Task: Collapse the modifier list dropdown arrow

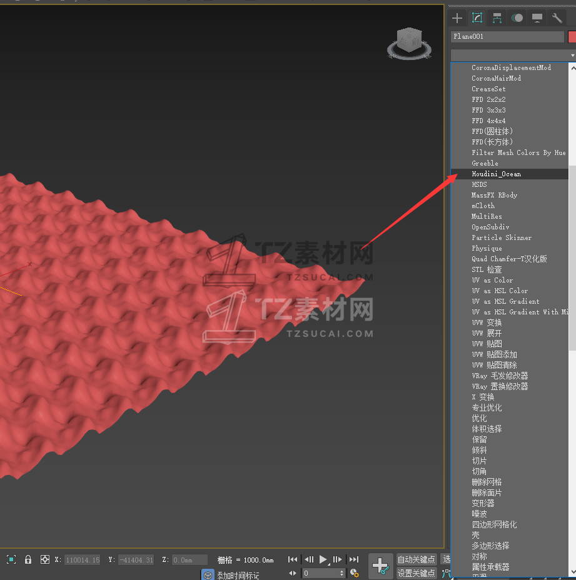Action: click(x=572, y=56)
